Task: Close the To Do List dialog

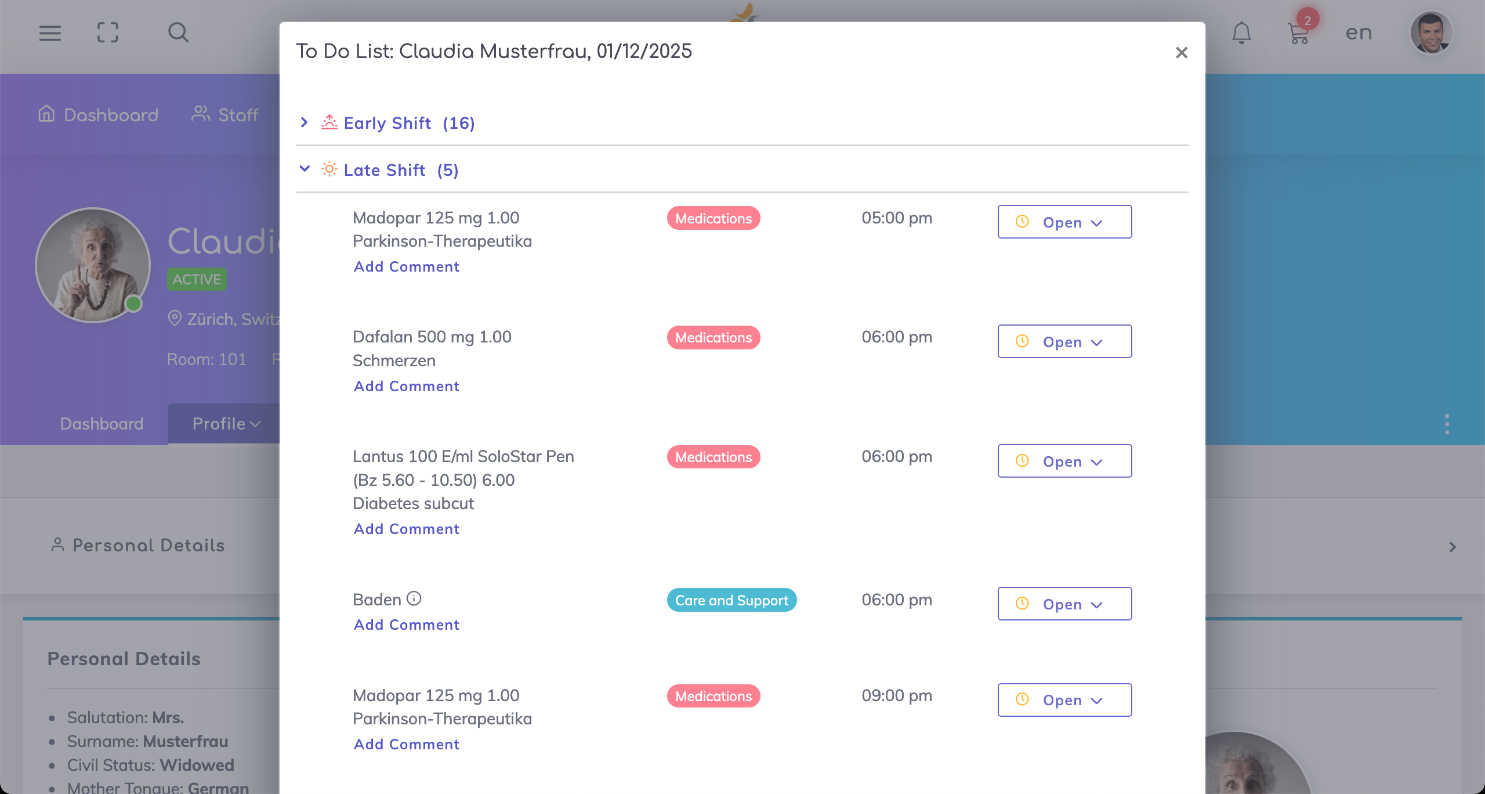Action: click(x=1181, y=53)
